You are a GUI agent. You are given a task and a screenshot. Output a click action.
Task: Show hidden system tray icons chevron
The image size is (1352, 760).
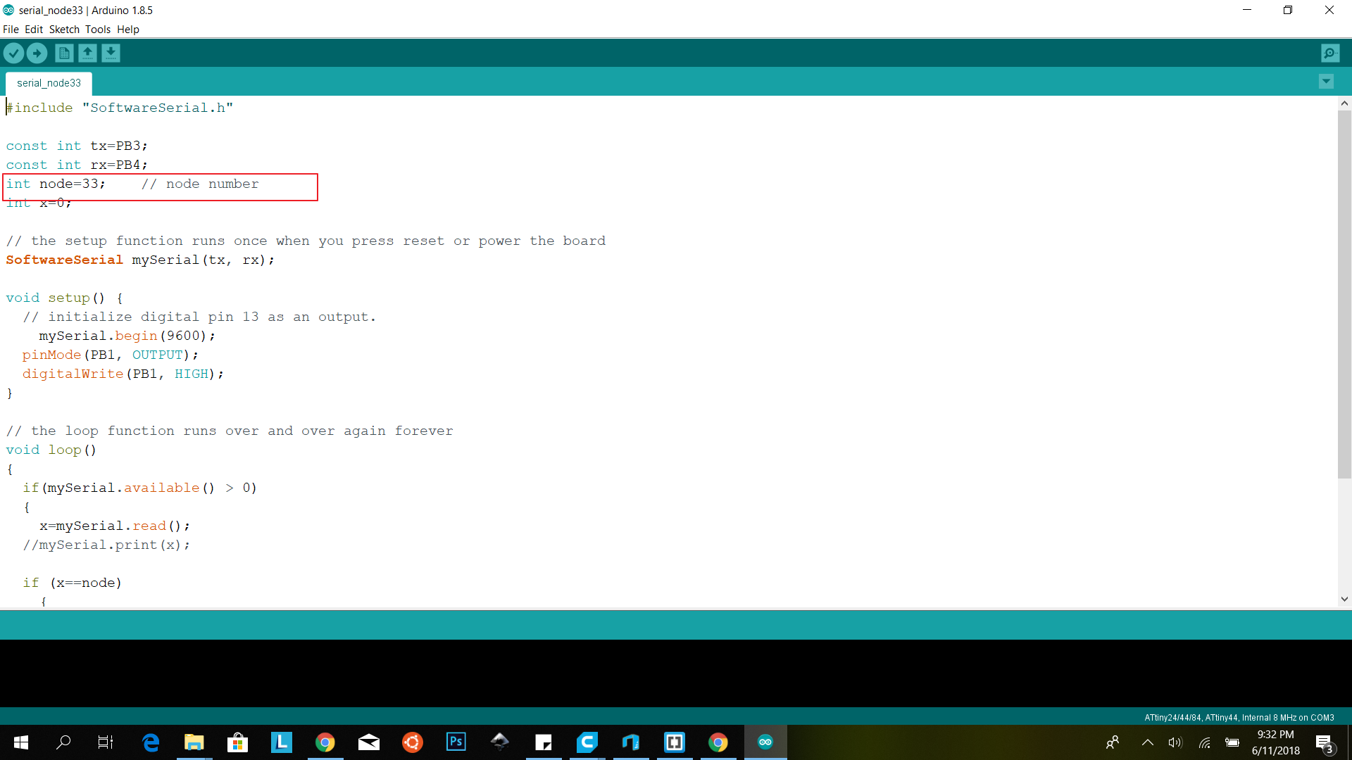click(1147, 742)
